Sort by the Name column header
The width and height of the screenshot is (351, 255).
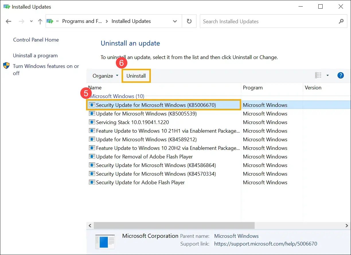pos(163,88)
